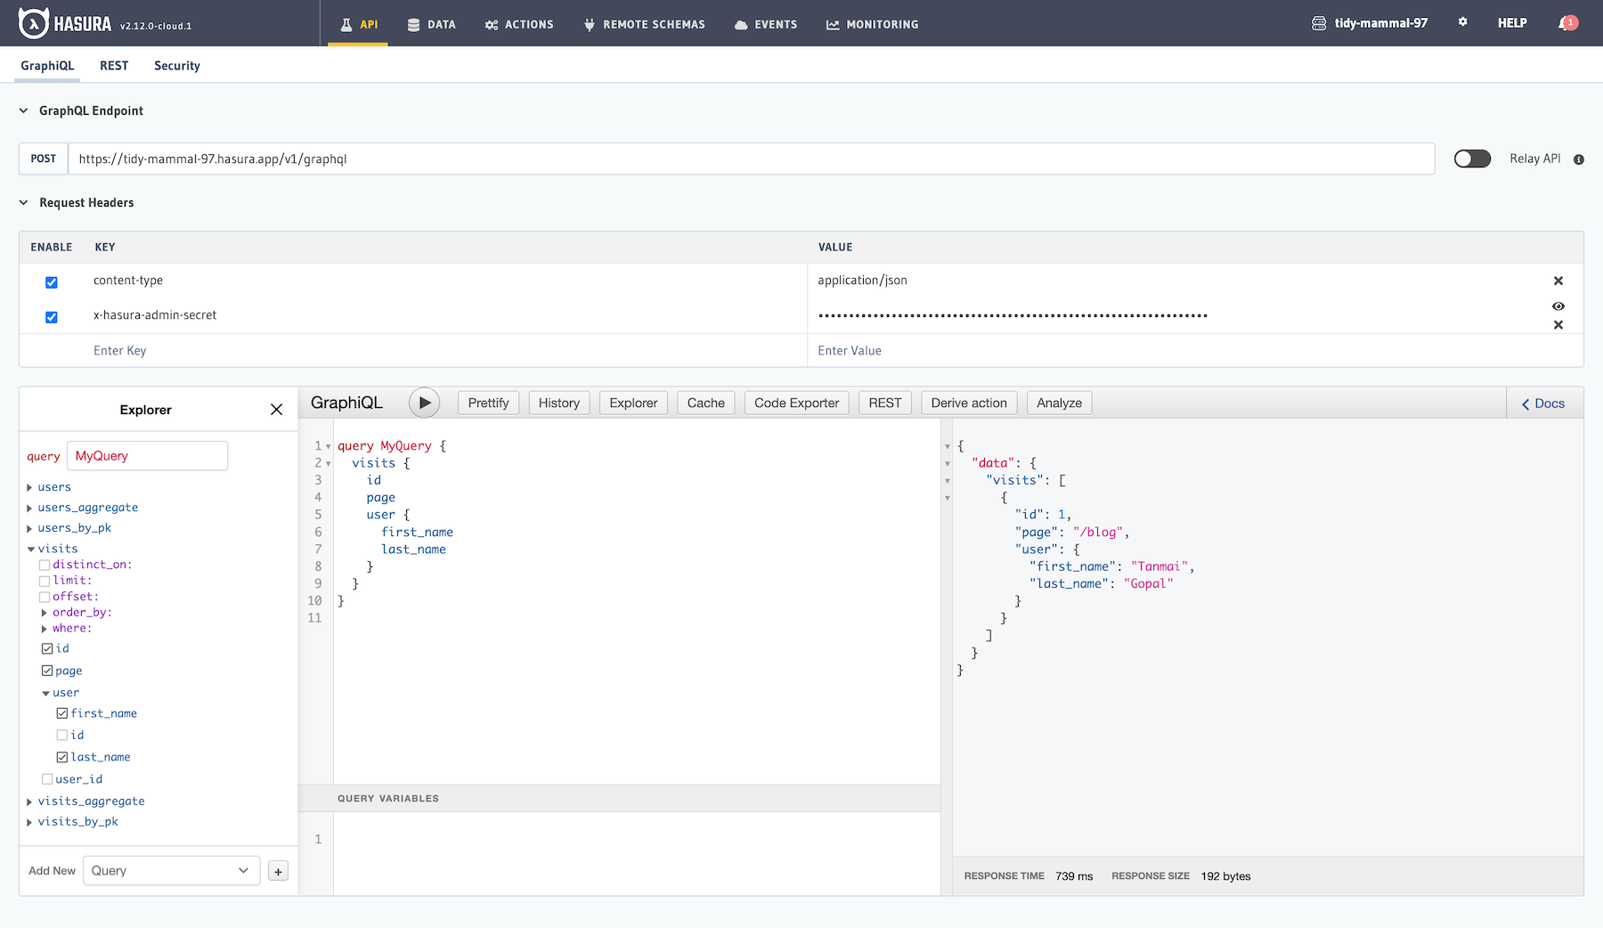Expand the where argument under visits
The image size is (1603, 928).
(44, 628)
